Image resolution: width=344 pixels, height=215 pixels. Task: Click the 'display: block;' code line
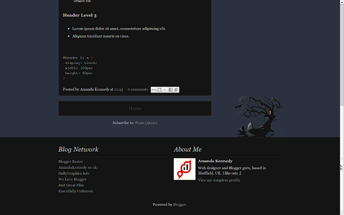[x=81, y=63]
